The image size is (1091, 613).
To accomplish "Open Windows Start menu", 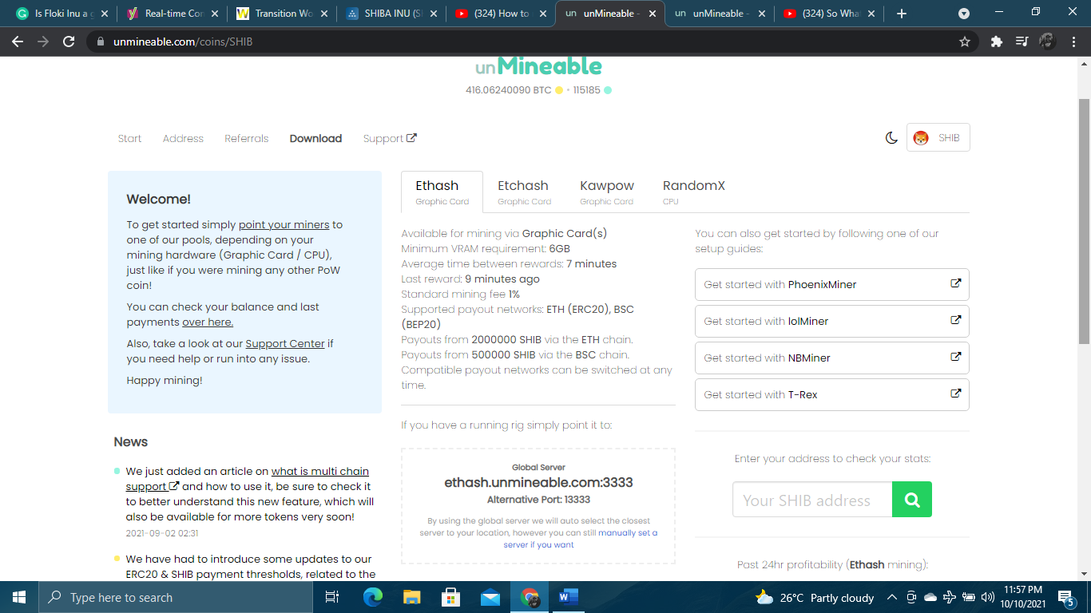I will [19, 597].
